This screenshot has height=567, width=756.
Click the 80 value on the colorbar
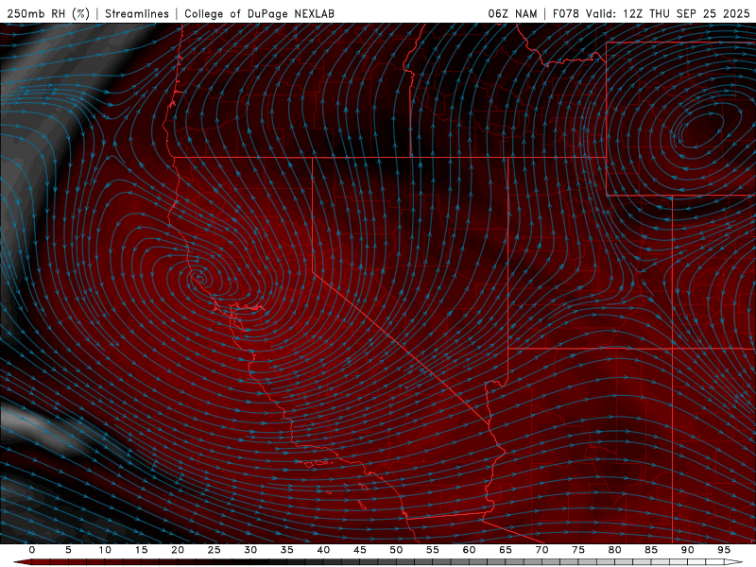tap(614, 550)
